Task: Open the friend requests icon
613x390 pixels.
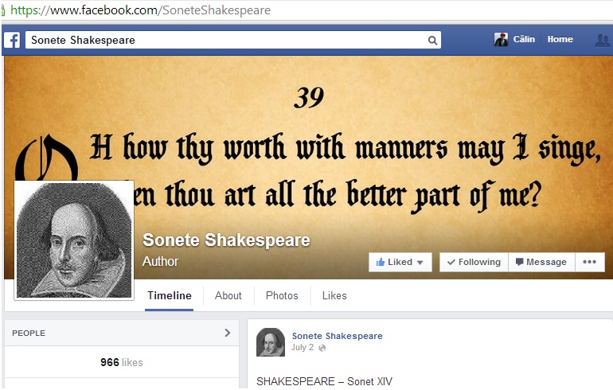Action: click(x=603, y=40)
